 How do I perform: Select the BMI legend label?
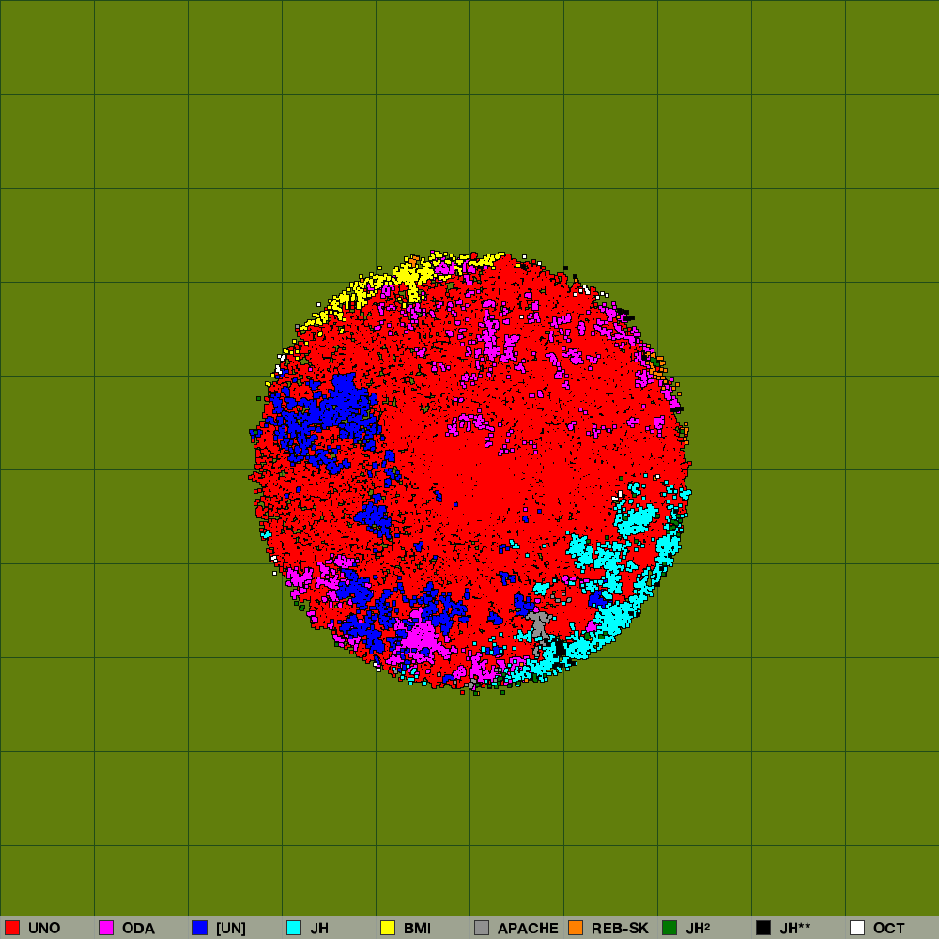click(418, 929)
